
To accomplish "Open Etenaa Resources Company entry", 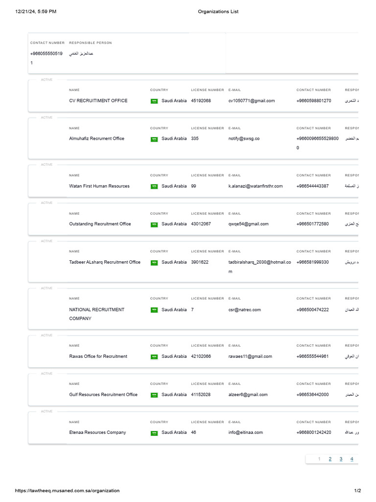I will [x=97, y=432].
